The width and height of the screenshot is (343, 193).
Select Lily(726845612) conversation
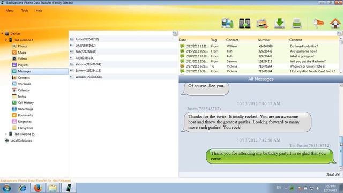point(124,46)
